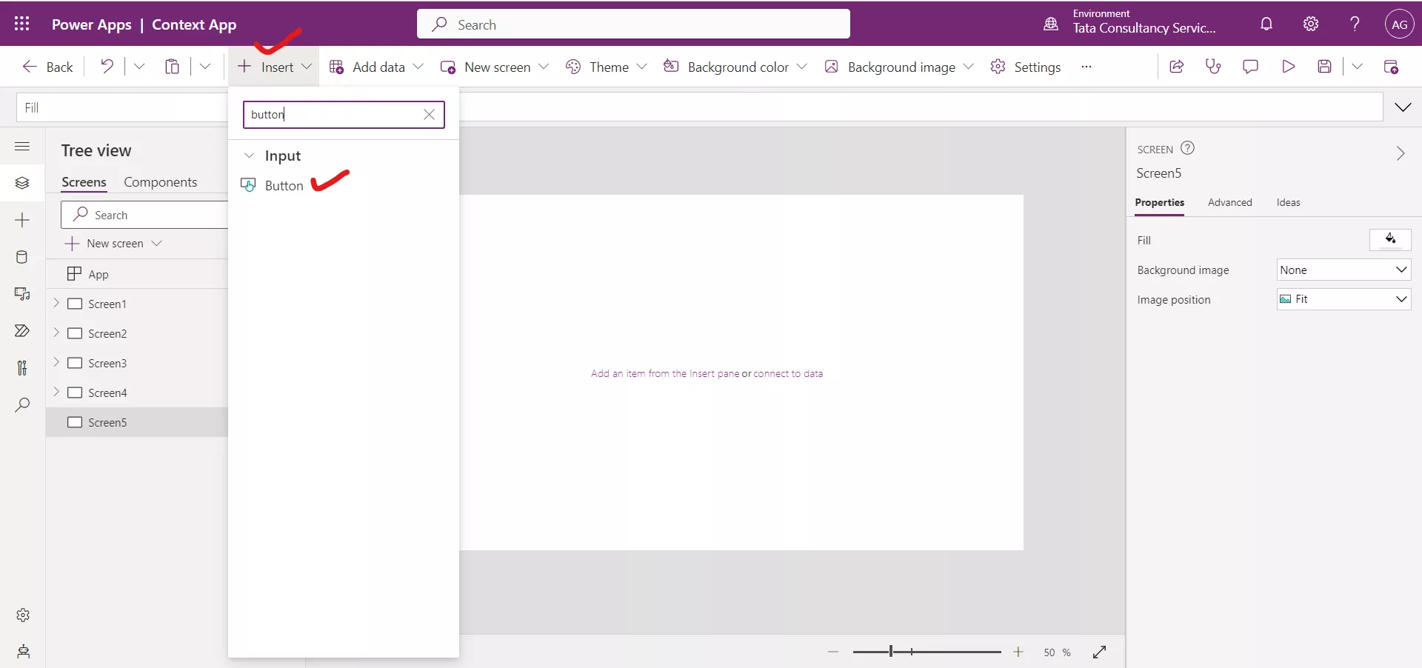The image size is (1422, 668).
Task: Click the screen help info icon
Action: coord(1187,148)
